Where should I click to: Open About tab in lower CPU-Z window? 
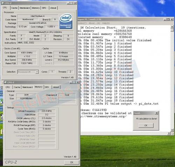coord(56,87)
